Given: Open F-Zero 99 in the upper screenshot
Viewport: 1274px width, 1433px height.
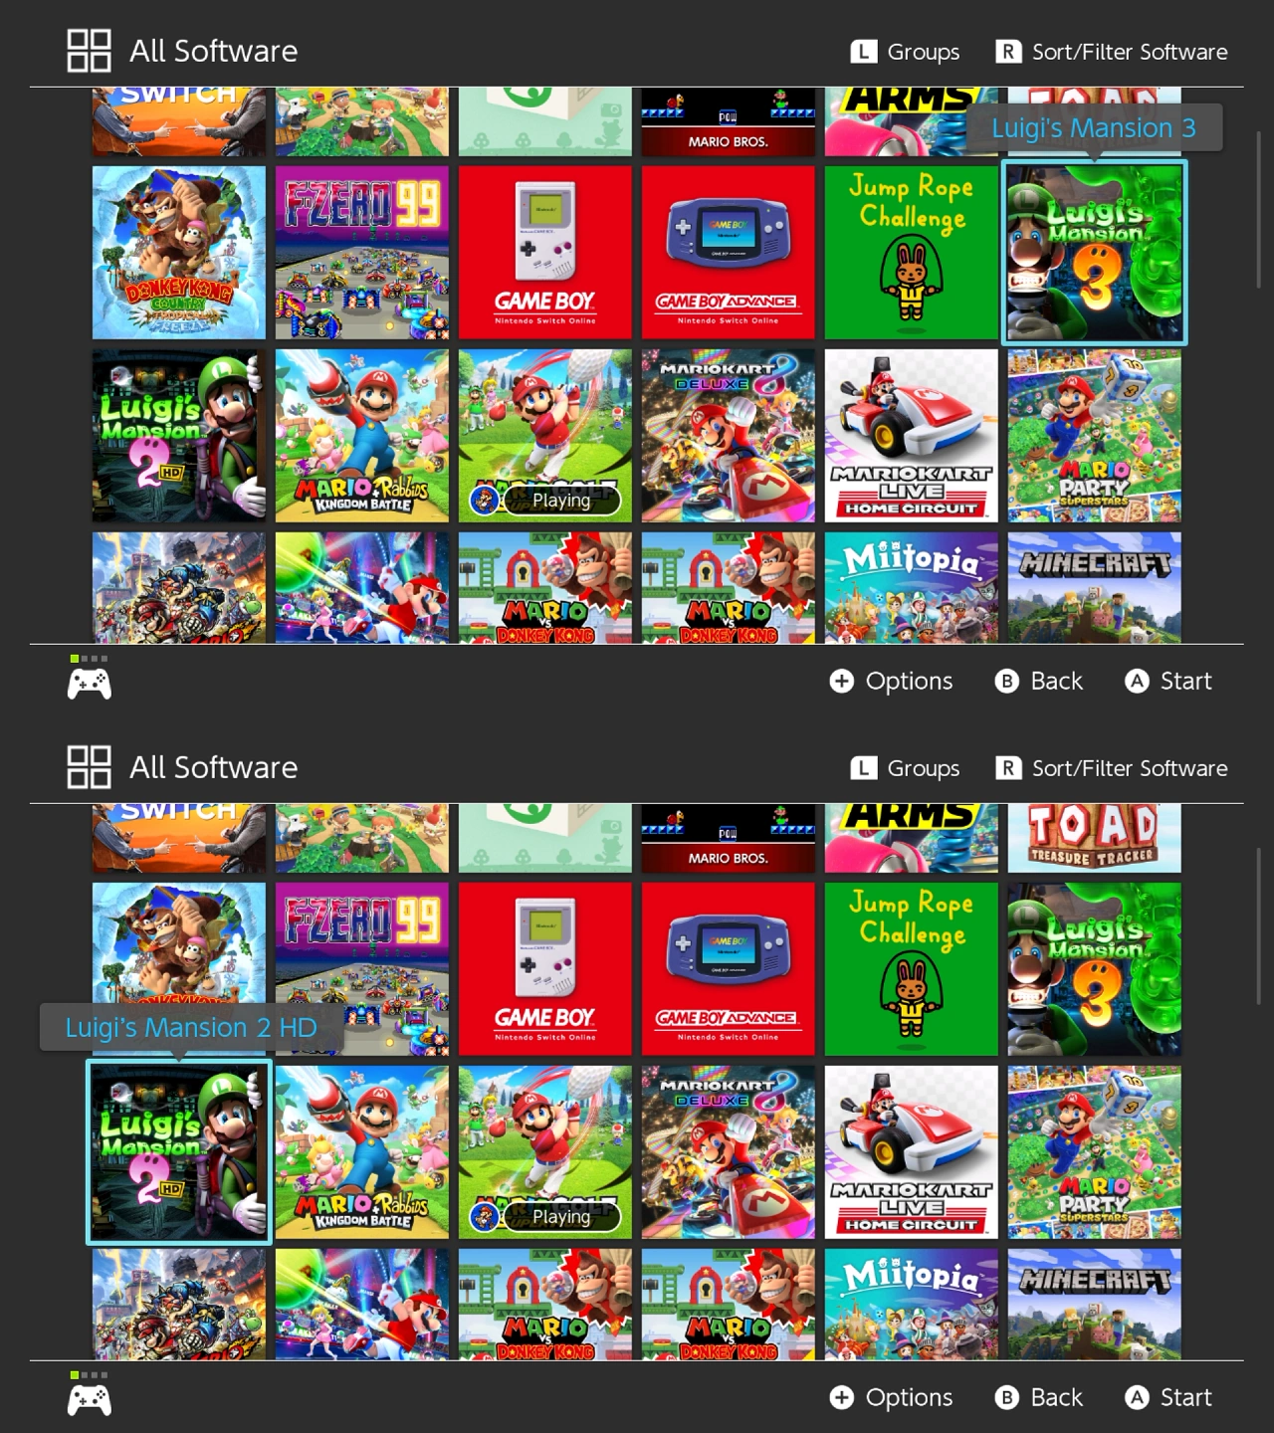Looking at the screenshot, I should (362, 253).
